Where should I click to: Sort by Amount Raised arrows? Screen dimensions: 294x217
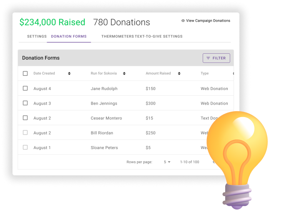pos(179,73)
